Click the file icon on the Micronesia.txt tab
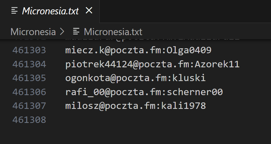The width and height of the screenshot is (271, 144). (x=14, y=11)
